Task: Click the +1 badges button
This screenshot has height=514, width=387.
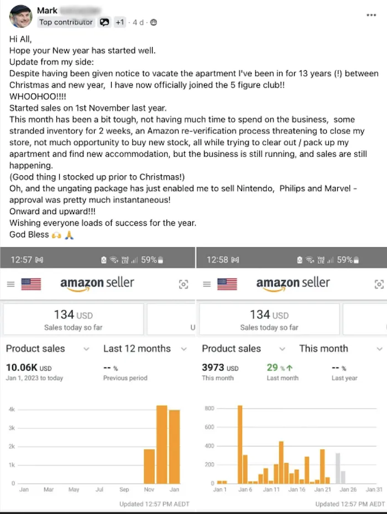Action: (119, 22)
